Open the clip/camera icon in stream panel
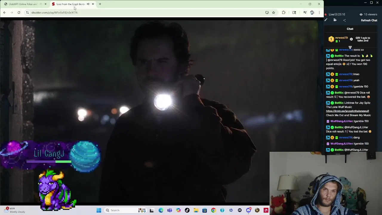The image size is (382, 215). [x=335, y=20]
